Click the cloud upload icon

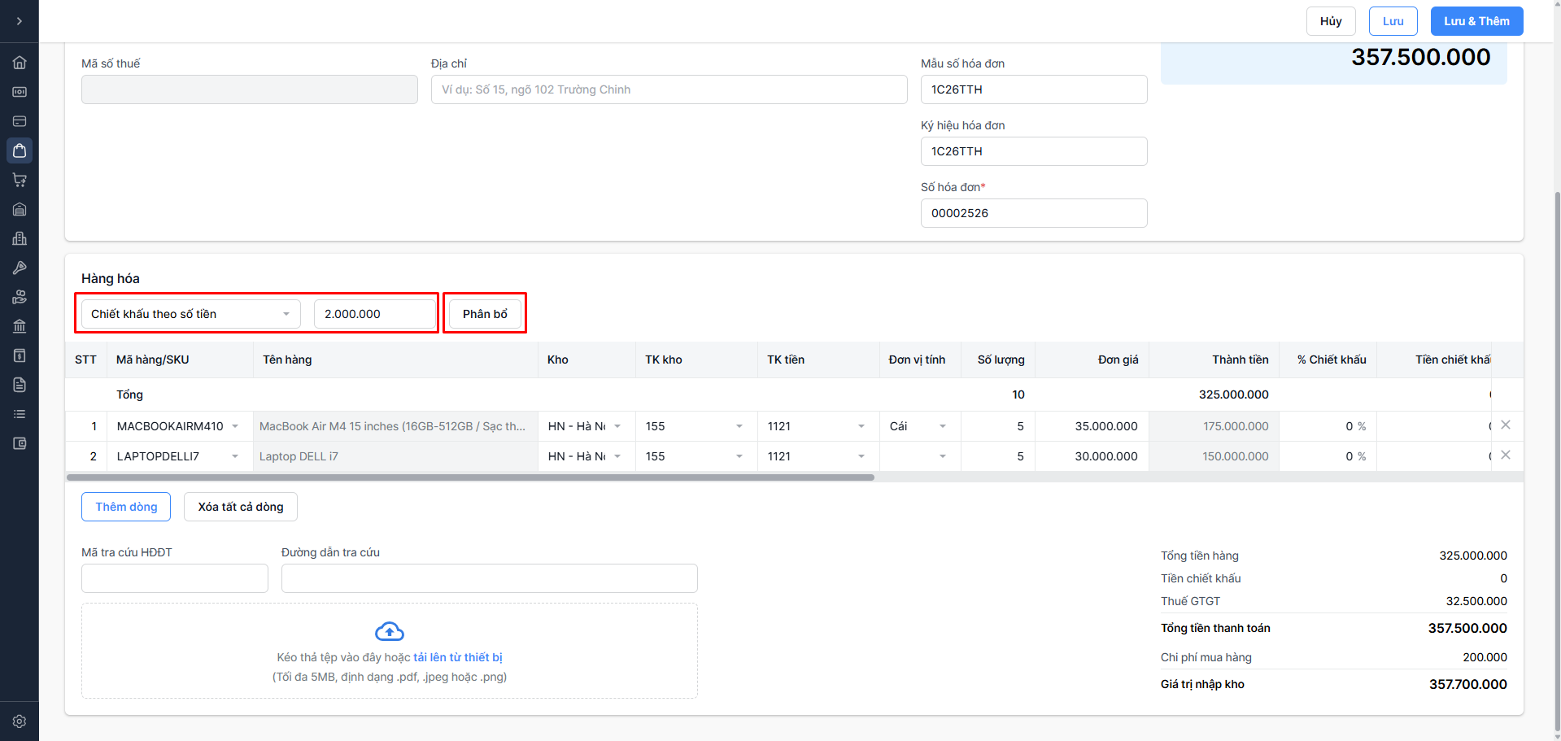coord(390,631)
